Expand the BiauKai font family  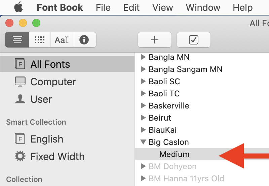click(x=143, y=130)
